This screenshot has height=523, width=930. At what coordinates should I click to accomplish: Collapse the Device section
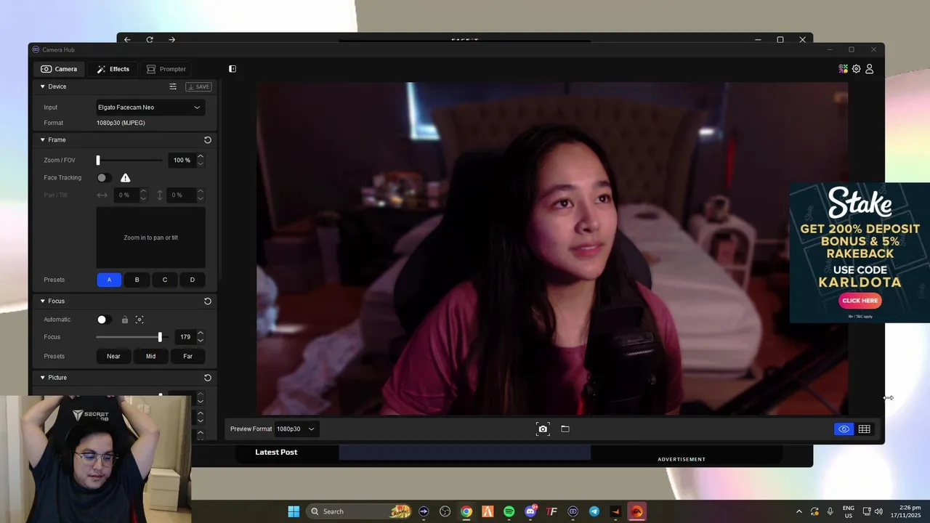pyautogui.click(x=42, y=86)
